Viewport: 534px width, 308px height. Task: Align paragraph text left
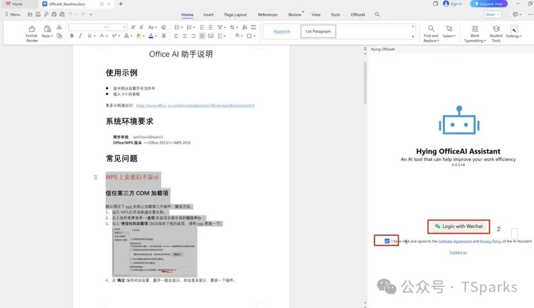(176, 36)
